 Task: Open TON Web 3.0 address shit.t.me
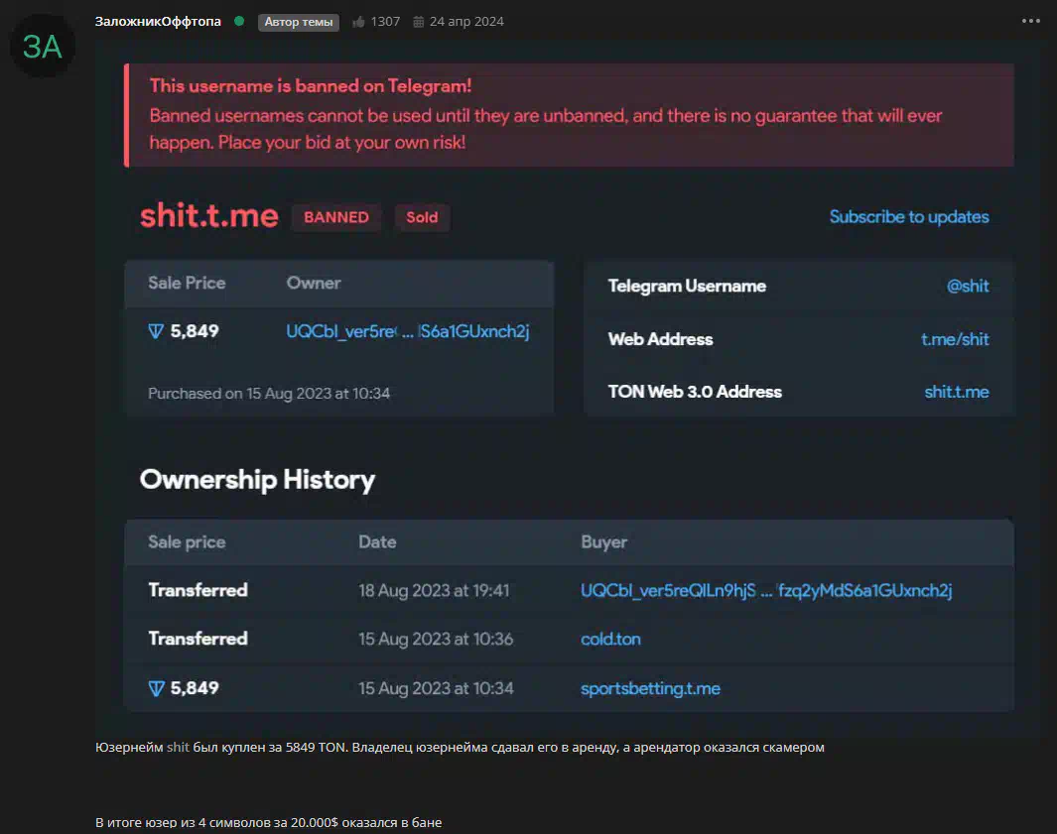(x=957, y=392)
